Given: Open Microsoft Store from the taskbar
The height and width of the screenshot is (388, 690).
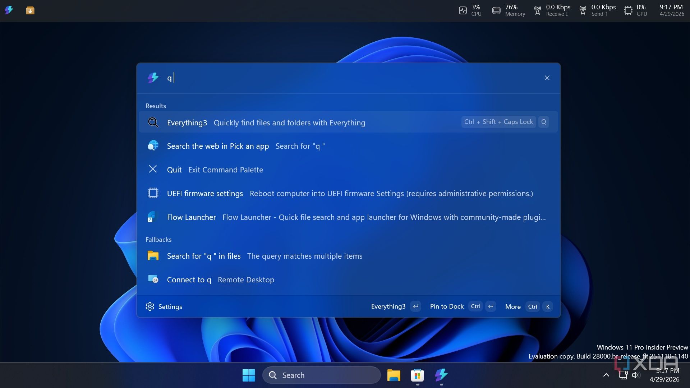Looking at the screenshot, I should point(417,375).
